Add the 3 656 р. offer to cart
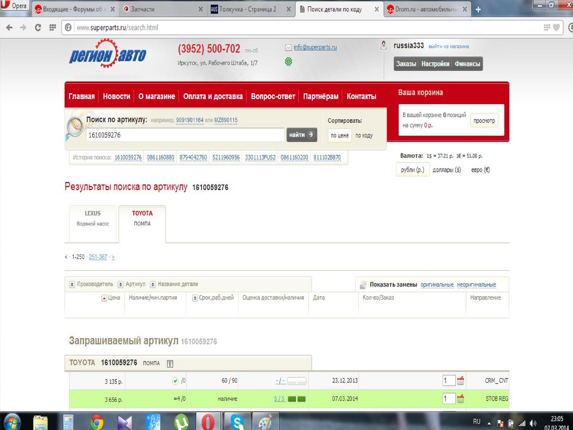Image resolution: width=573 pixels, height=430 pixels. pyautogui.click(x=460, y=399)
